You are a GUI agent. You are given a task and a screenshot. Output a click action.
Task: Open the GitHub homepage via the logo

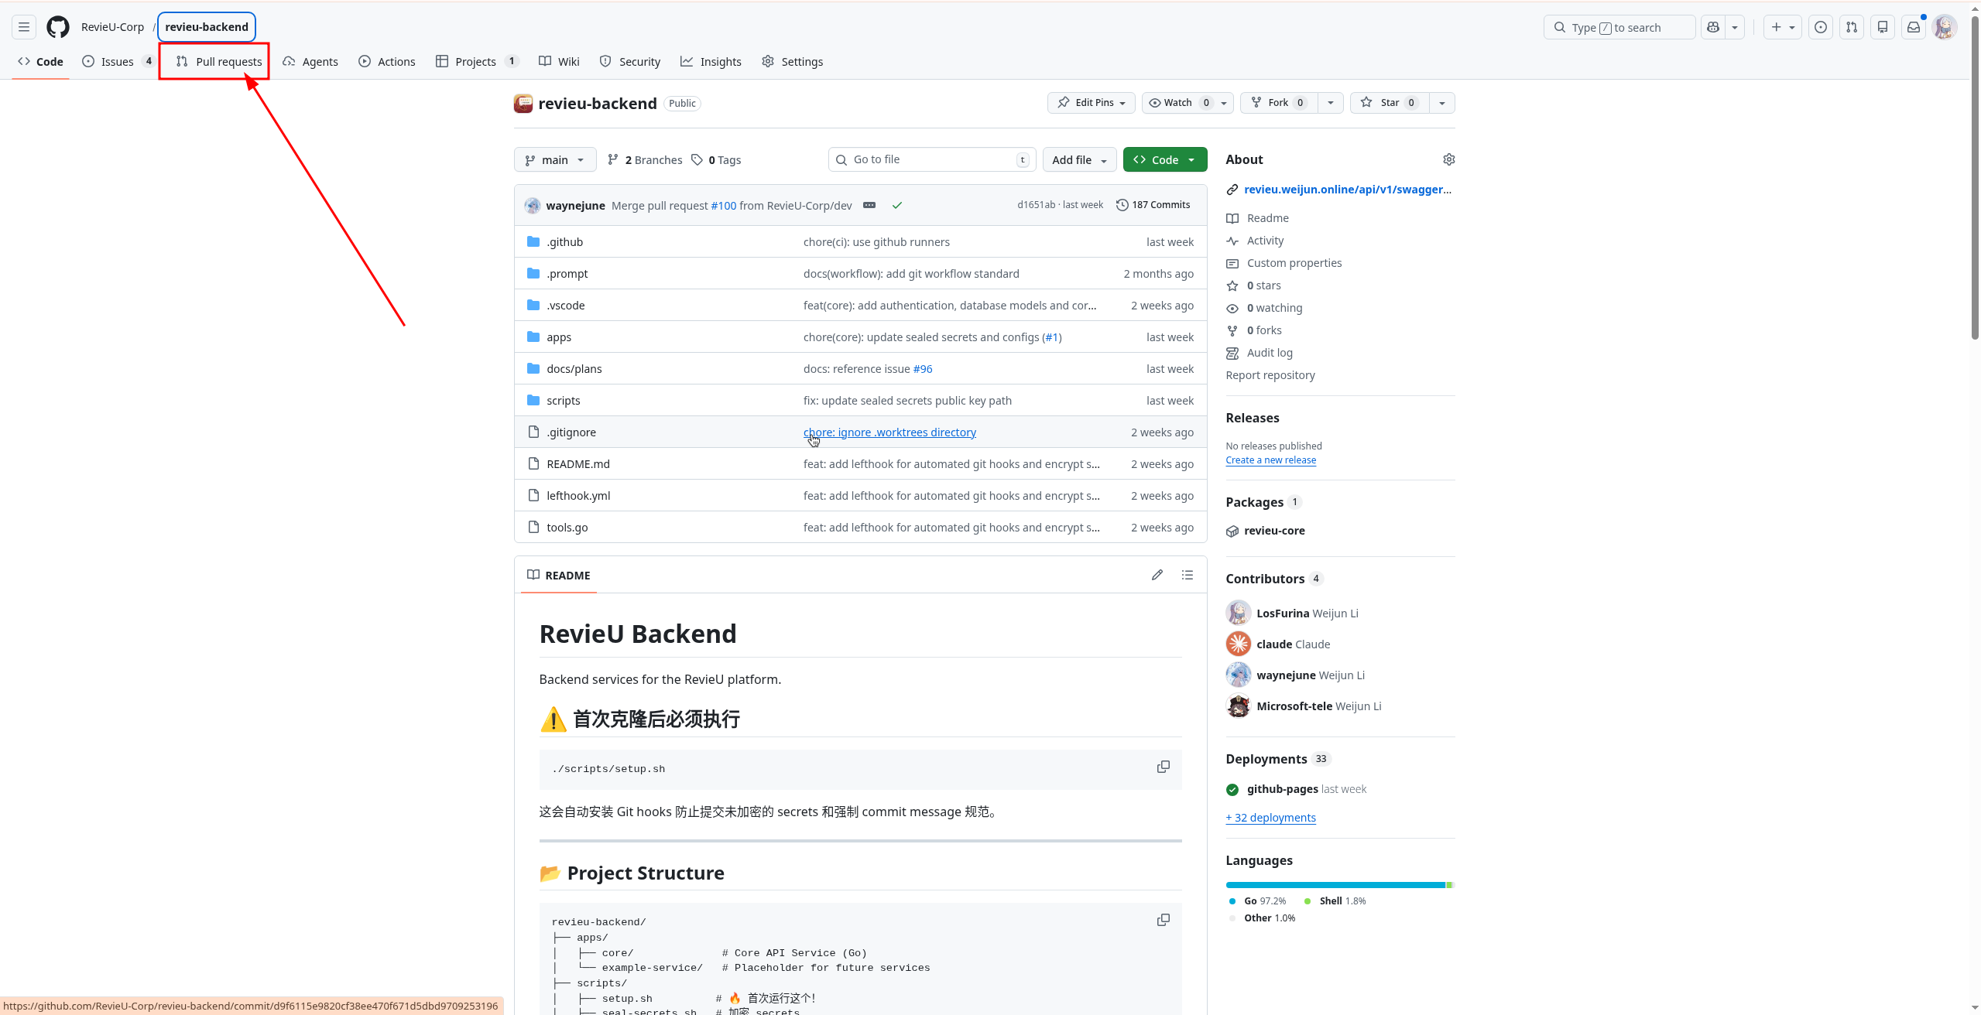point(58,26)
